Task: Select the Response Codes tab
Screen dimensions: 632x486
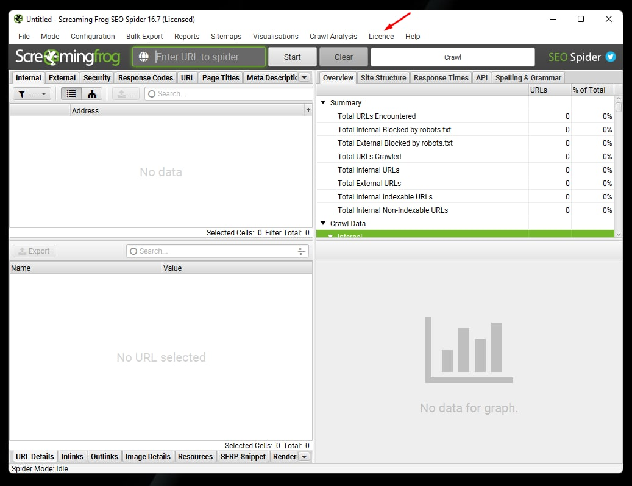Action: click(x=146, y=77)
